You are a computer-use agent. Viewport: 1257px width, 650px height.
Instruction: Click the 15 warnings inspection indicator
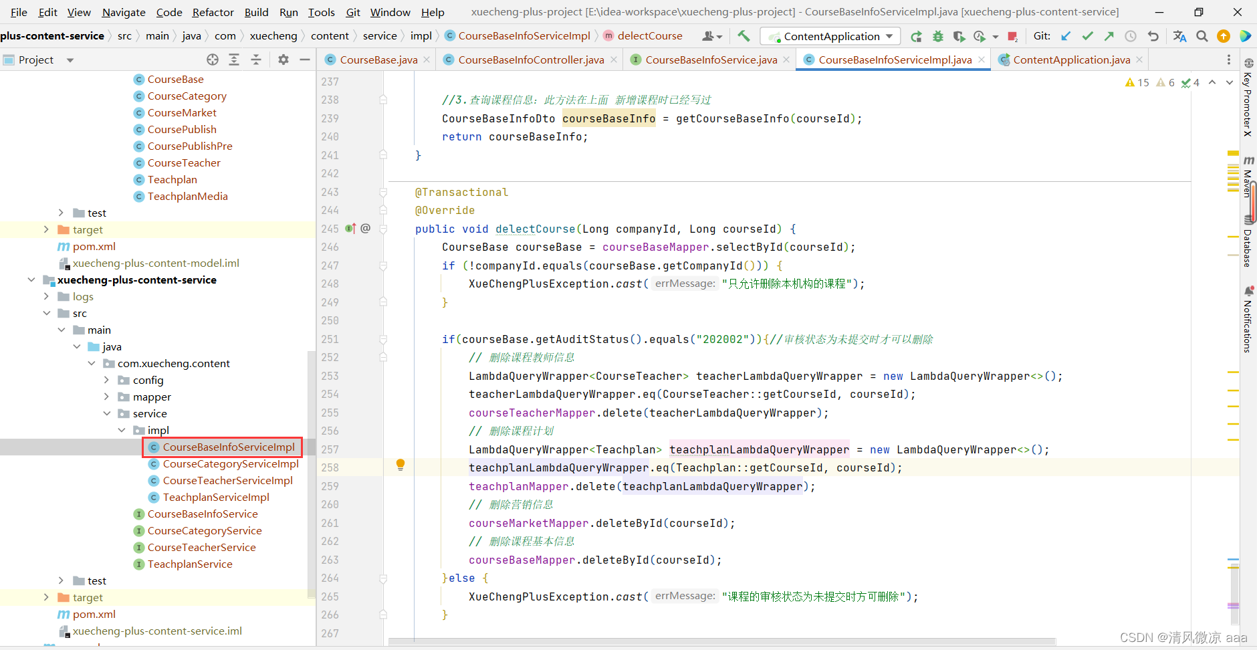click(x=1137, y=82)
